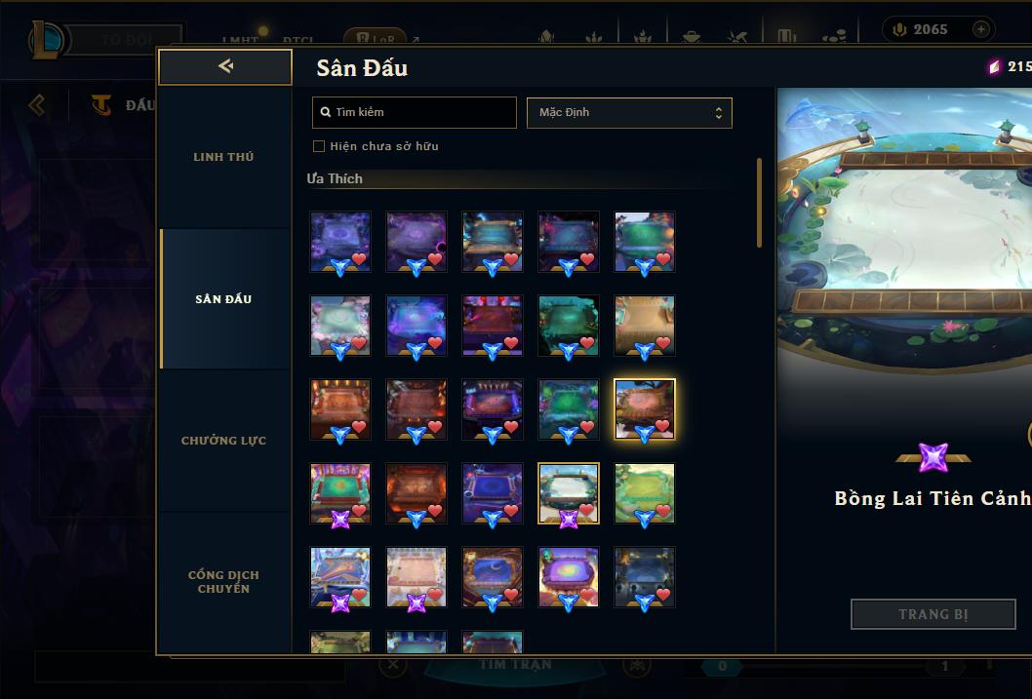Enable the Hiện chưa sở hữu checkbox
The height and width of the screenshot is (699, 1032).
[x=319, y=146]
